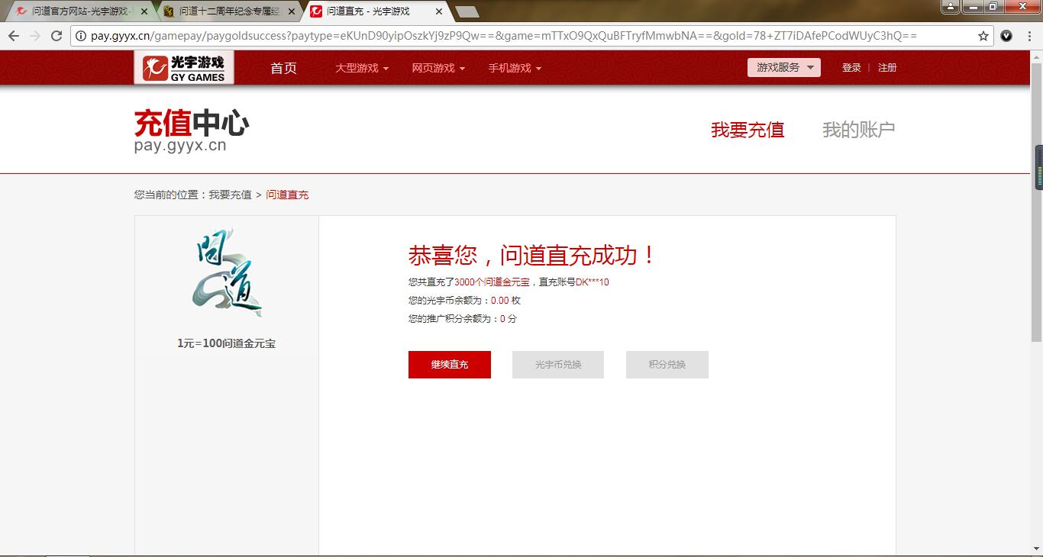Click the browser back arrow
1043x557 pixels.
point(14,36)
